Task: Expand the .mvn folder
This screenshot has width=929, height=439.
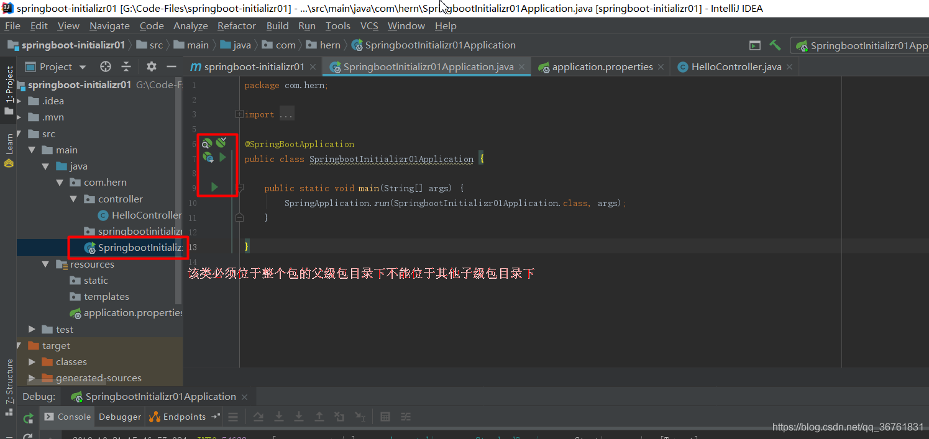Action: pos(19,117)
